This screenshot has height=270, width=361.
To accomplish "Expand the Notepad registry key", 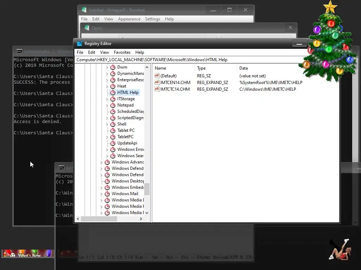I will [x=107, y=105].
